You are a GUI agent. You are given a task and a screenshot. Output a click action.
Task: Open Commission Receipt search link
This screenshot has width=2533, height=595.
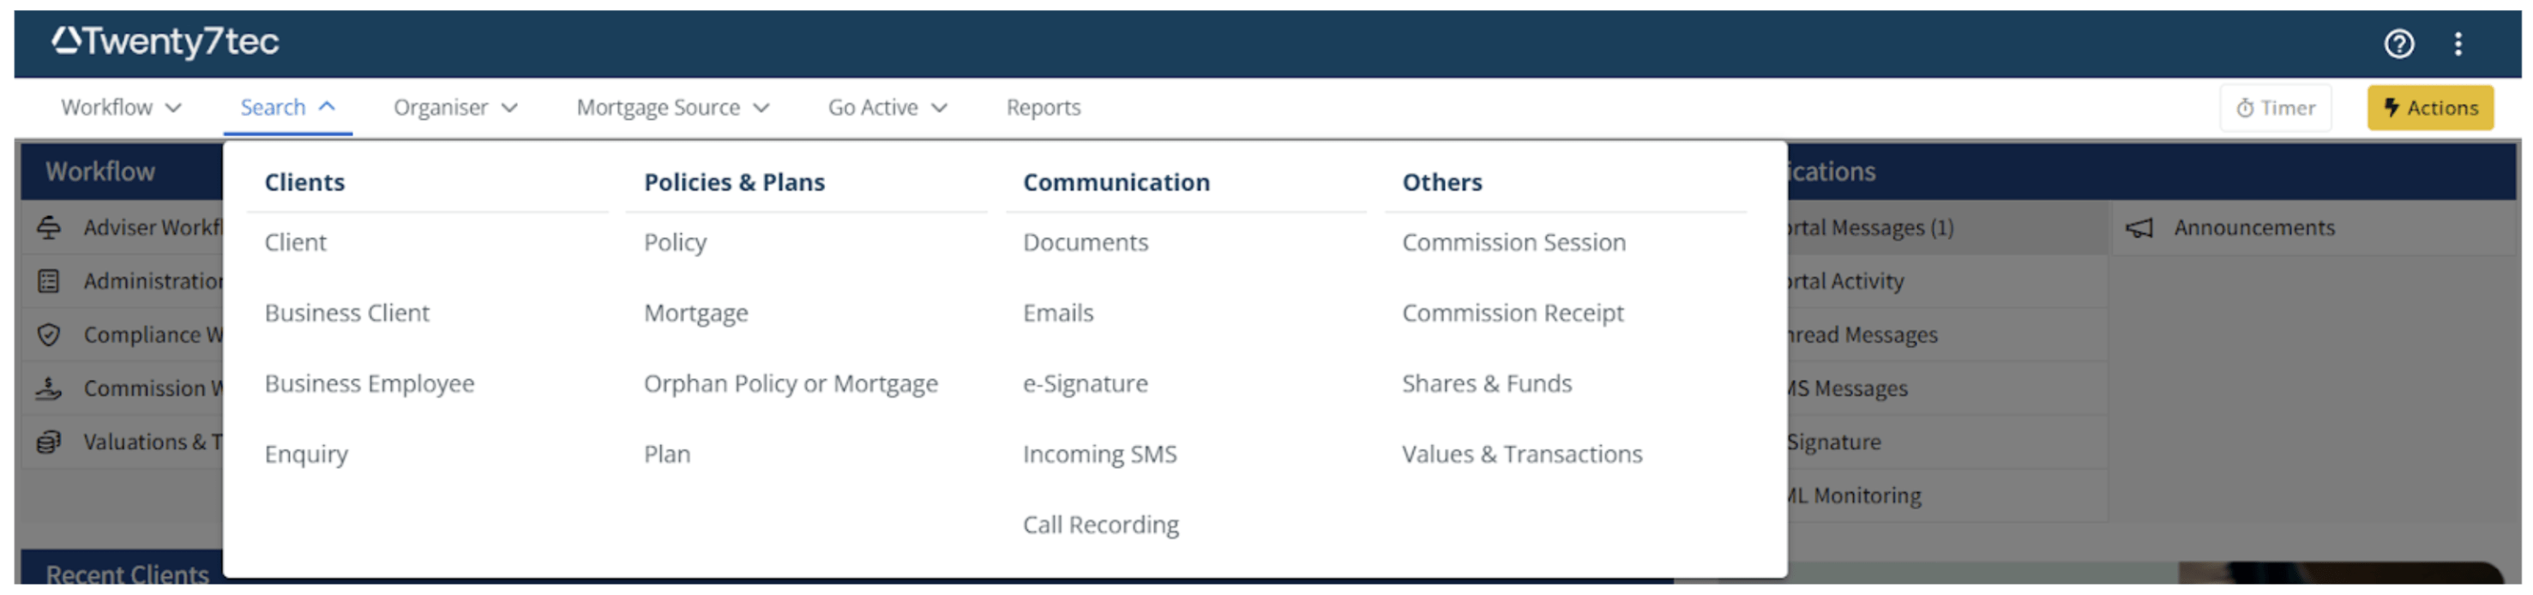pos(1513,313)
